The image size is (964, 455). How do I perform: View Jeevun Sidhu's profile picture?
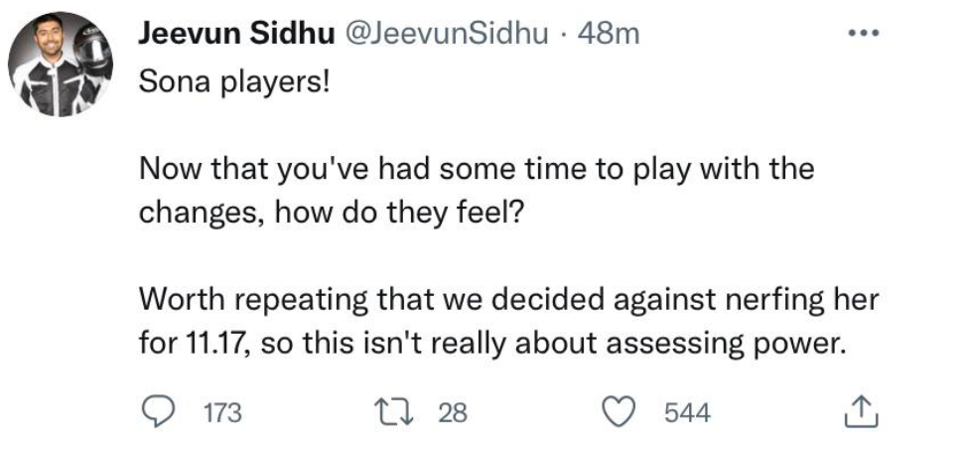tap(61, 64)
